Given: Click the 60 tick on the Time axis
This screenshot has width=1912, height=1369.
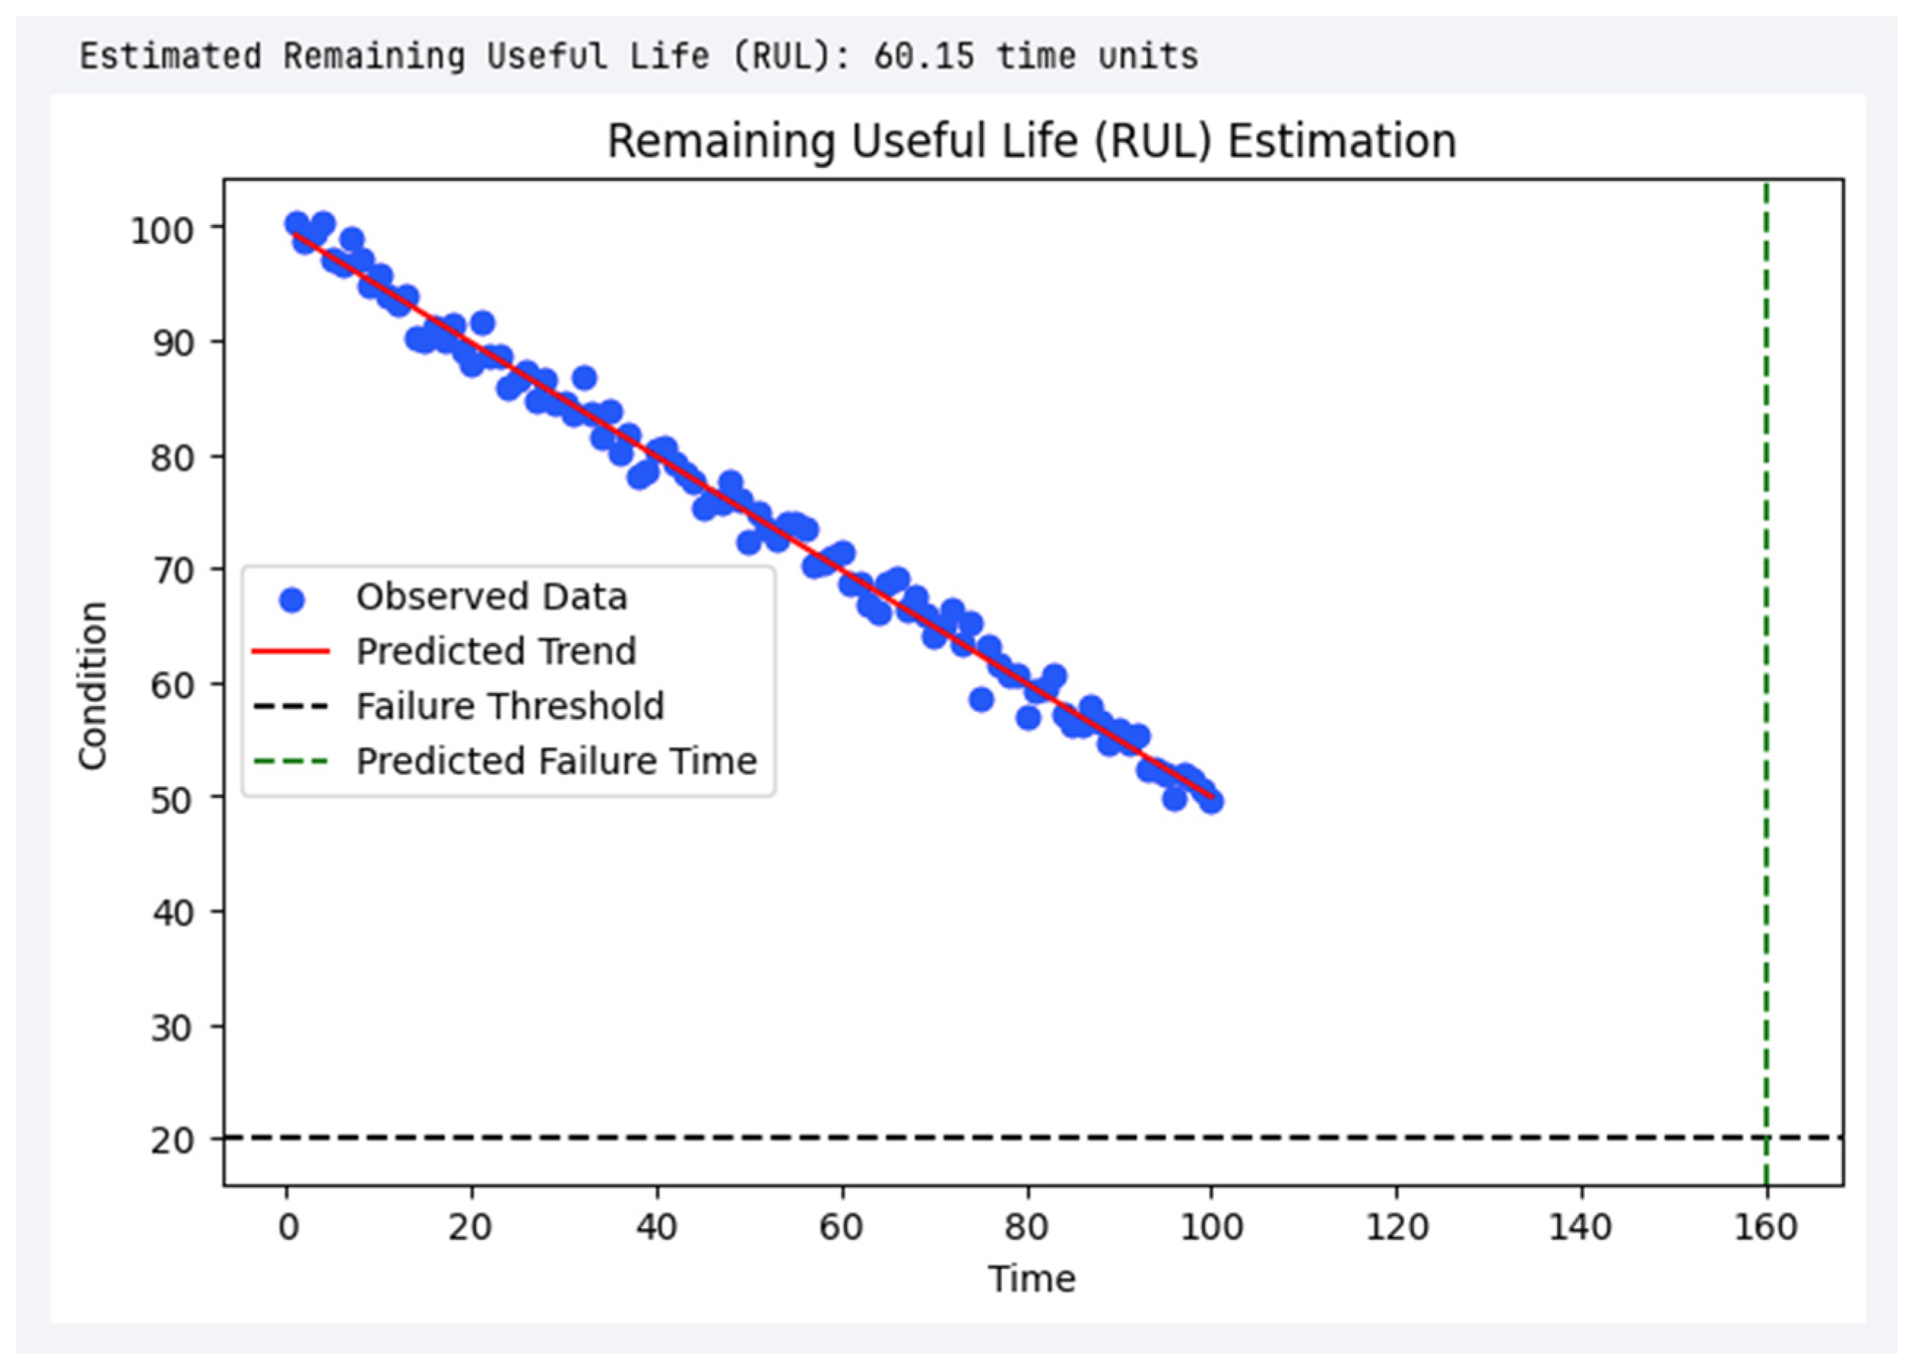Looking at the screenshot, I should (841, 1227).
